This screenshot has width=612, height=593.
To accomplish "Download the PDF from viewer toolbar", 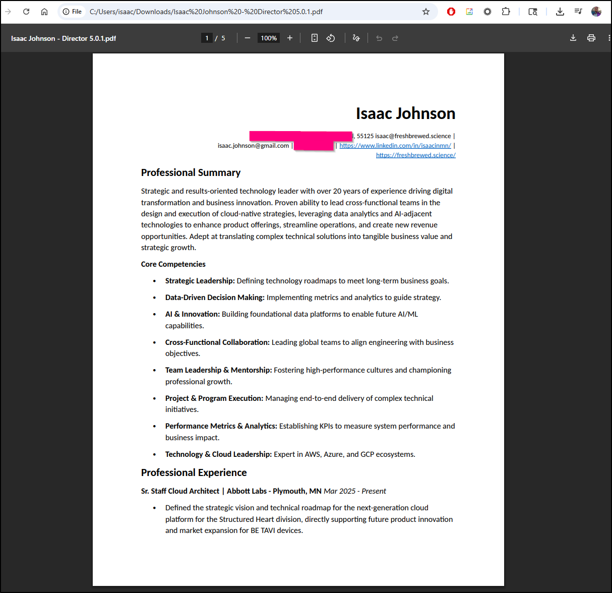I will (573, 38).
